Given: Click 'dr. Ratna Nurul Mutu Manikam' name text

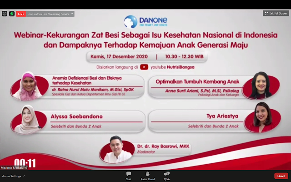Looking at the screenshot, I should pos(80,90).
